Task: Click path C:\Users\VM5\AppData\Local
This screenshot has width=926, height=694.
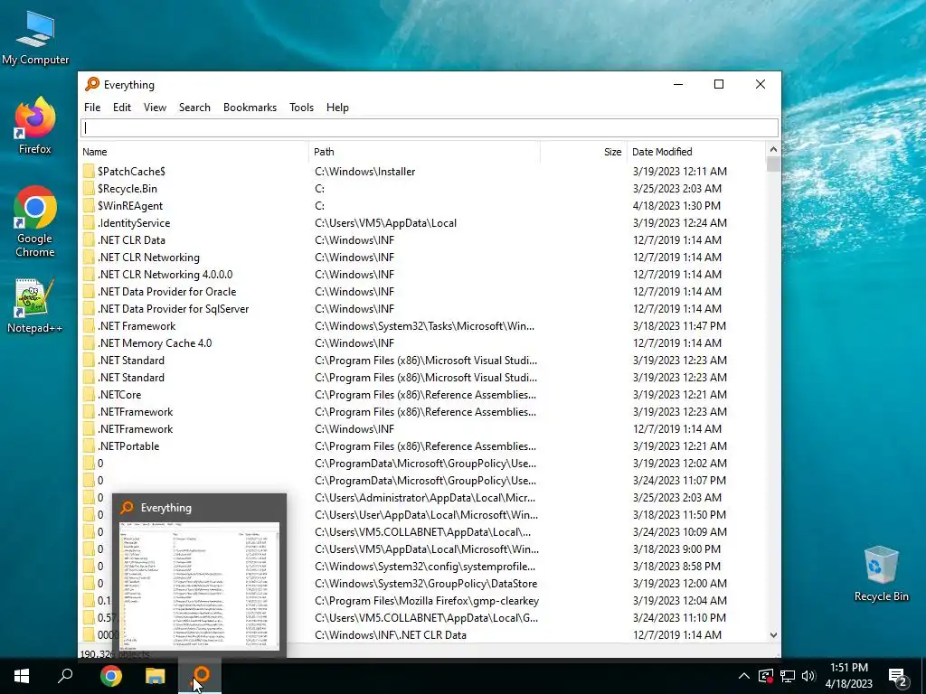Action: [385, 223]
